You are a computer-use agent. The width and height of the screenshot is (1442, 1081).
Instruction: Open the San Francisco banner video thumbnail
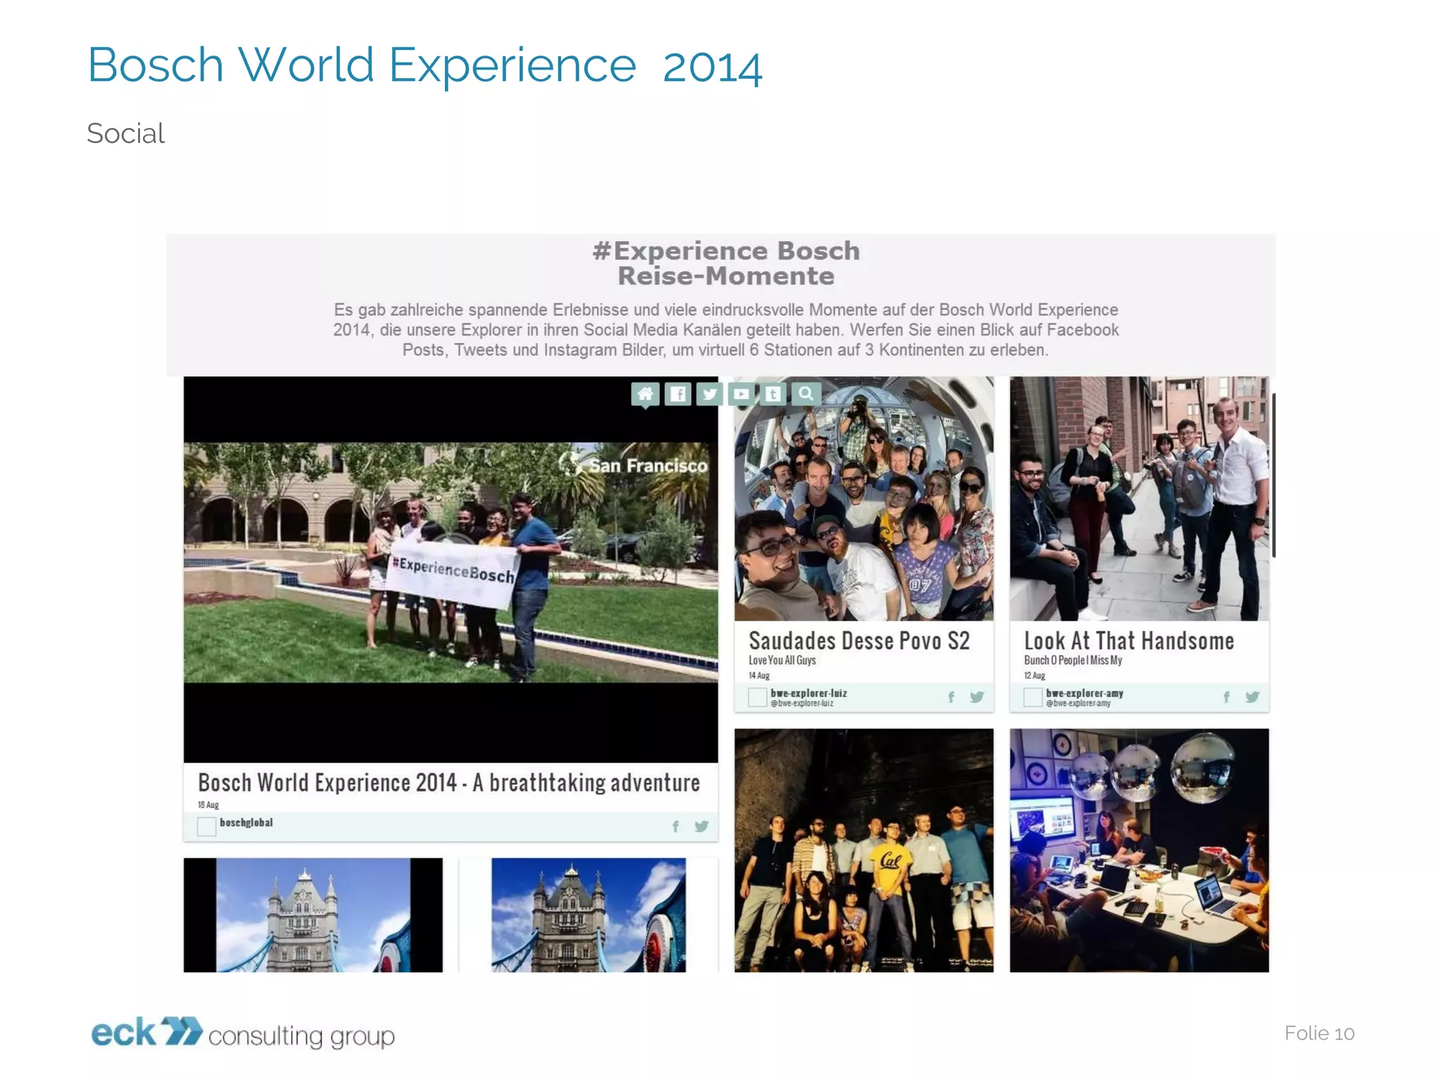coord(451,569)
